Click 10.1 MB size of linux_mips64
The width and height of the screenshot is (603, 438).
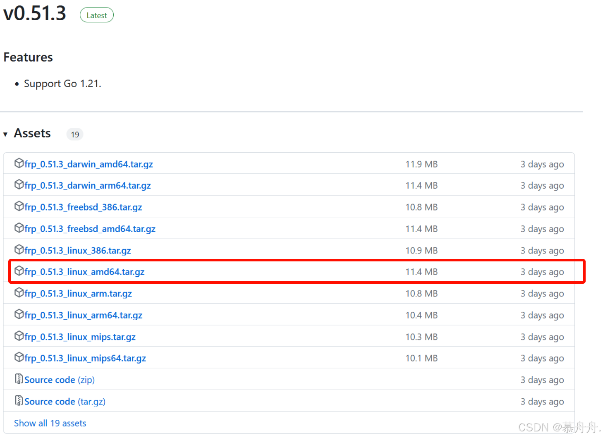(x=421, y=359)
